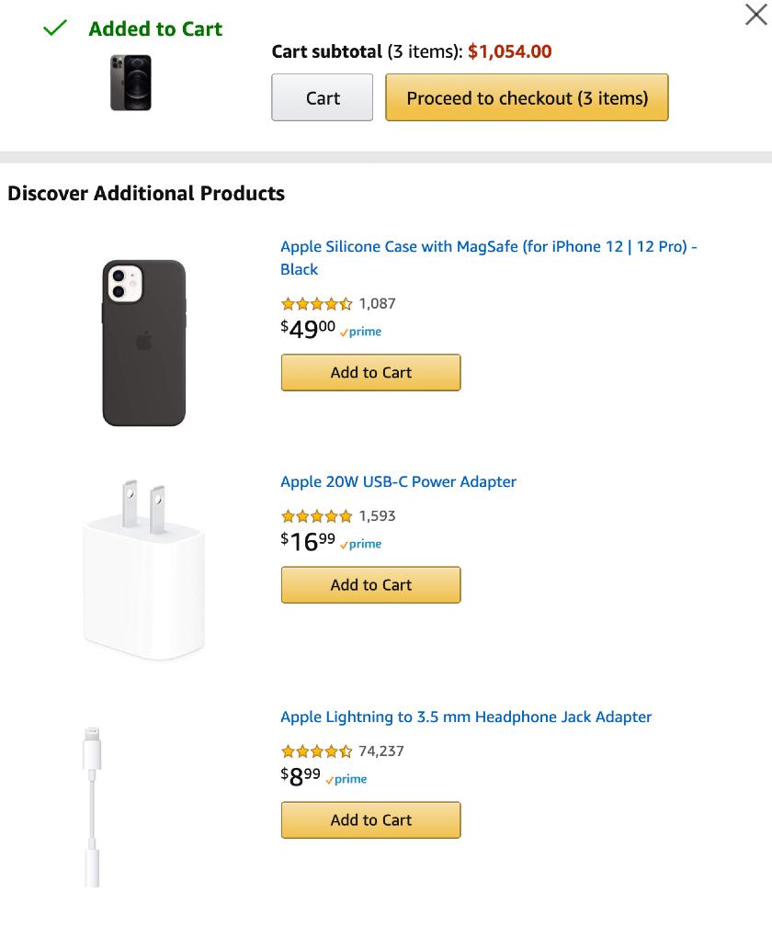View star rating for the Silicone Case
This screenshot has width=772, height=937.
[x=317, y=303]
